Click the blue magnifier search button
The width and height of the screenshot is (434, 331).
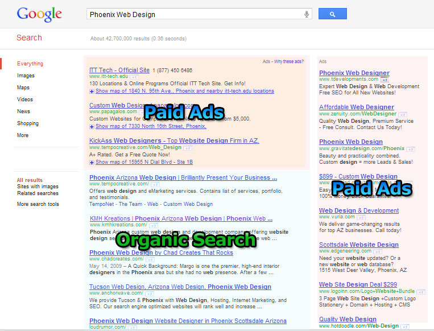332,14
